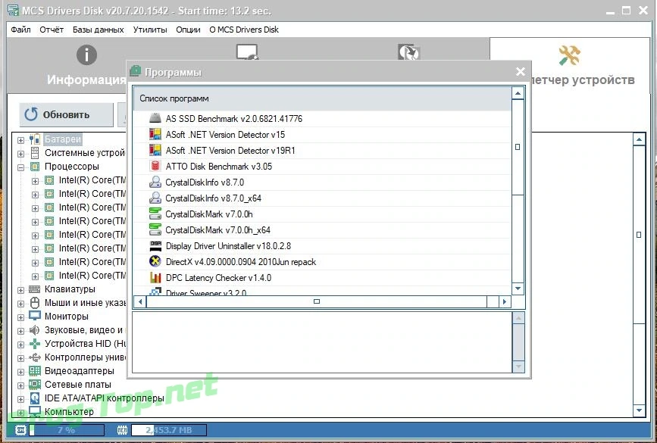Expand the Клавиатуры tree node

point(20,290)
